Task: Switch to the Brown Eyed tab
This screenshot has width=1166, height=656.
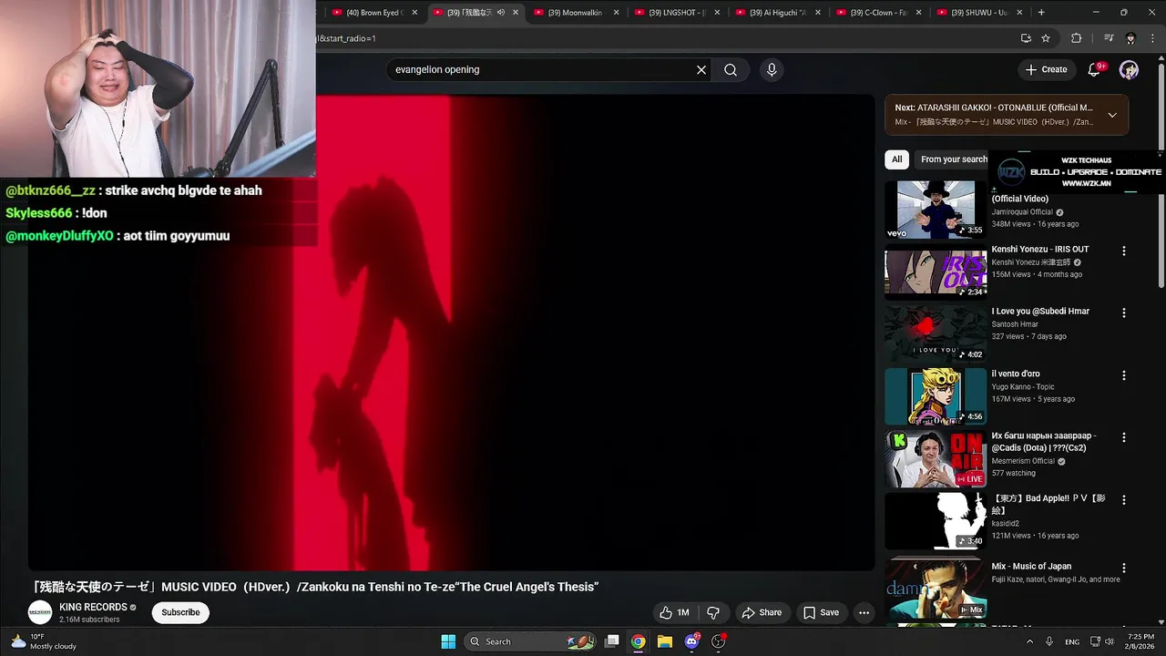Action: pos(374,13)
